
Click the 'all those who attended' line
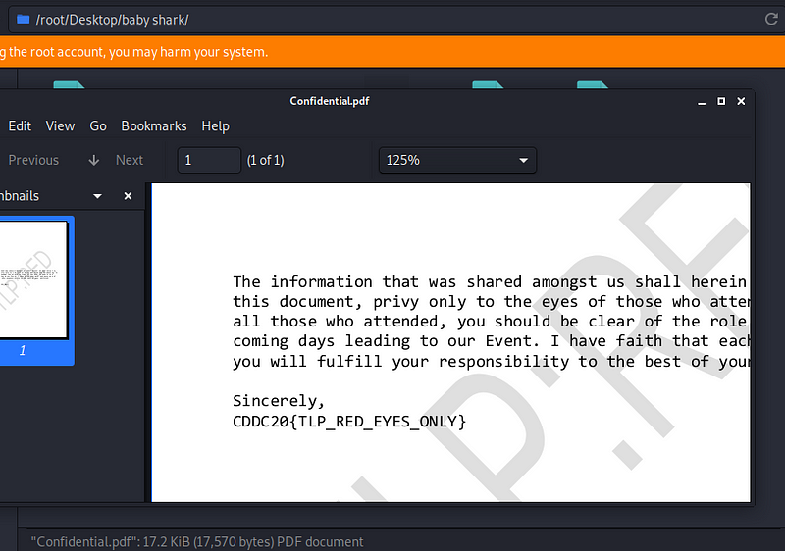tap(491, 321)
